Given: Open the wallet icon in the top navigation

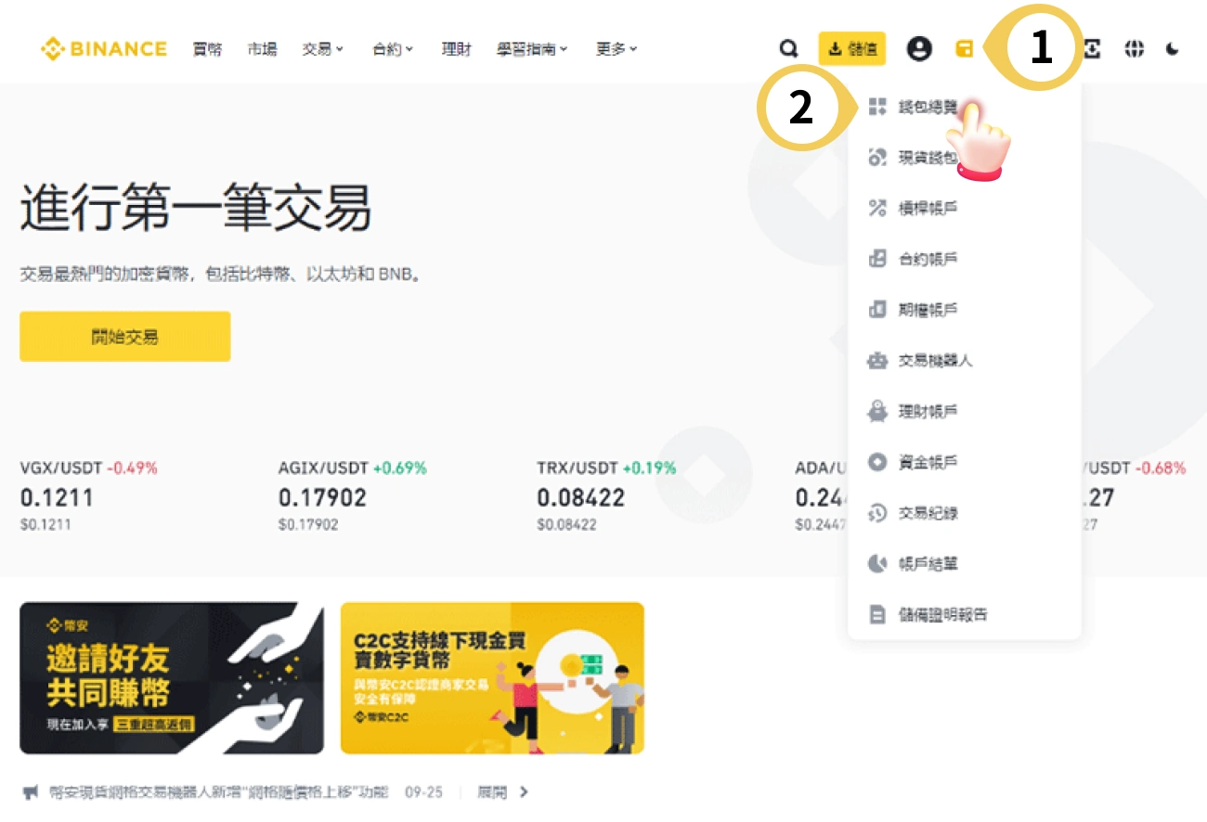Looking at the screenshot, I should [965, 49].
